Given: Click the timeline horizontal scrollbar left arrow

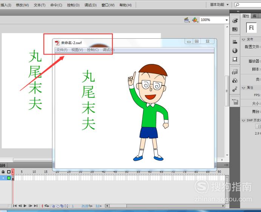Looking at the screenshot, I should 107,206.
